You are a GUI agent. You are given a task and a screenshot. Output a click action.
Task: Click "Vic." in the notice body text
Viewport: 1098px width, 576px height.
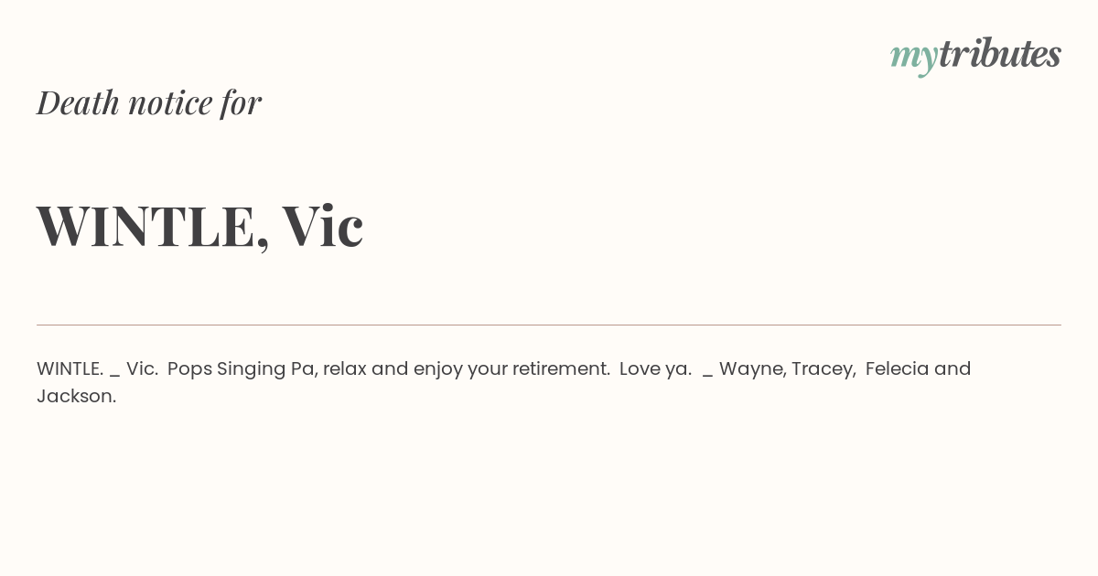[x=142, y=368]
